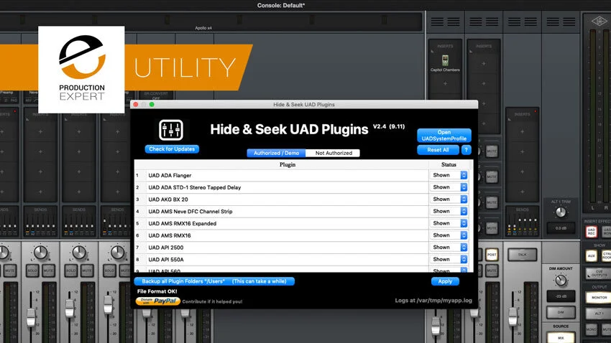Image resolution: width=611 pixels, height=343 pixels.
Task: Click the PayPal donate button
Action: [158, 301]
